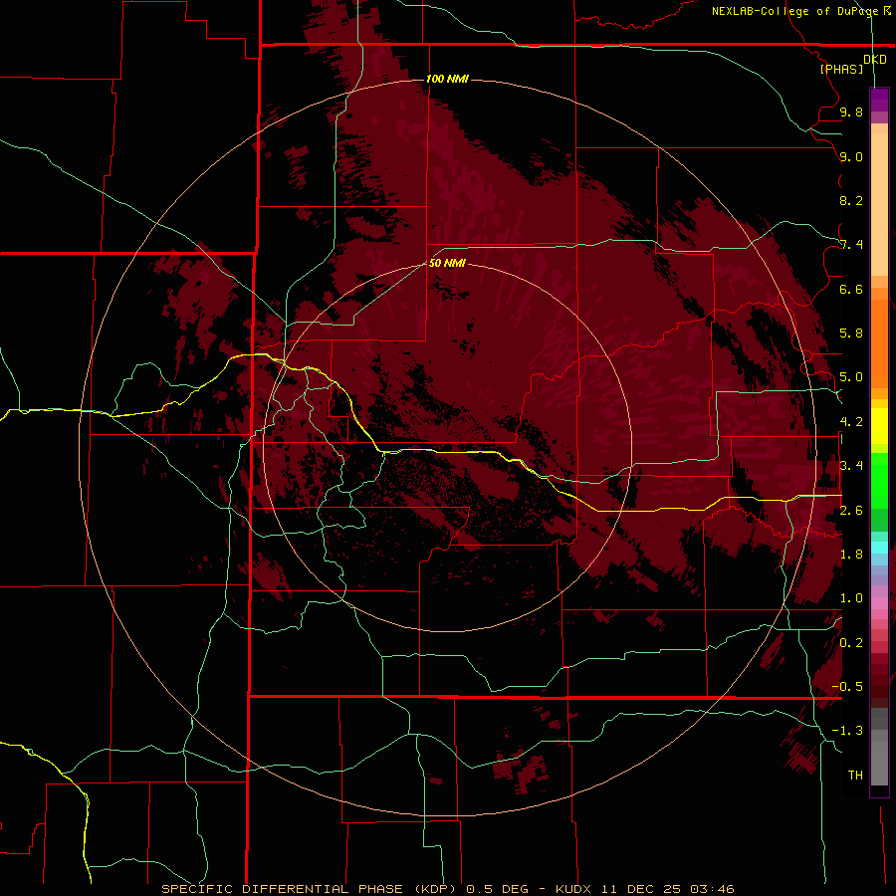The image size is (896, 896).
Task: Click the 03:46 timestamp
Action: (x=713, y=889)
